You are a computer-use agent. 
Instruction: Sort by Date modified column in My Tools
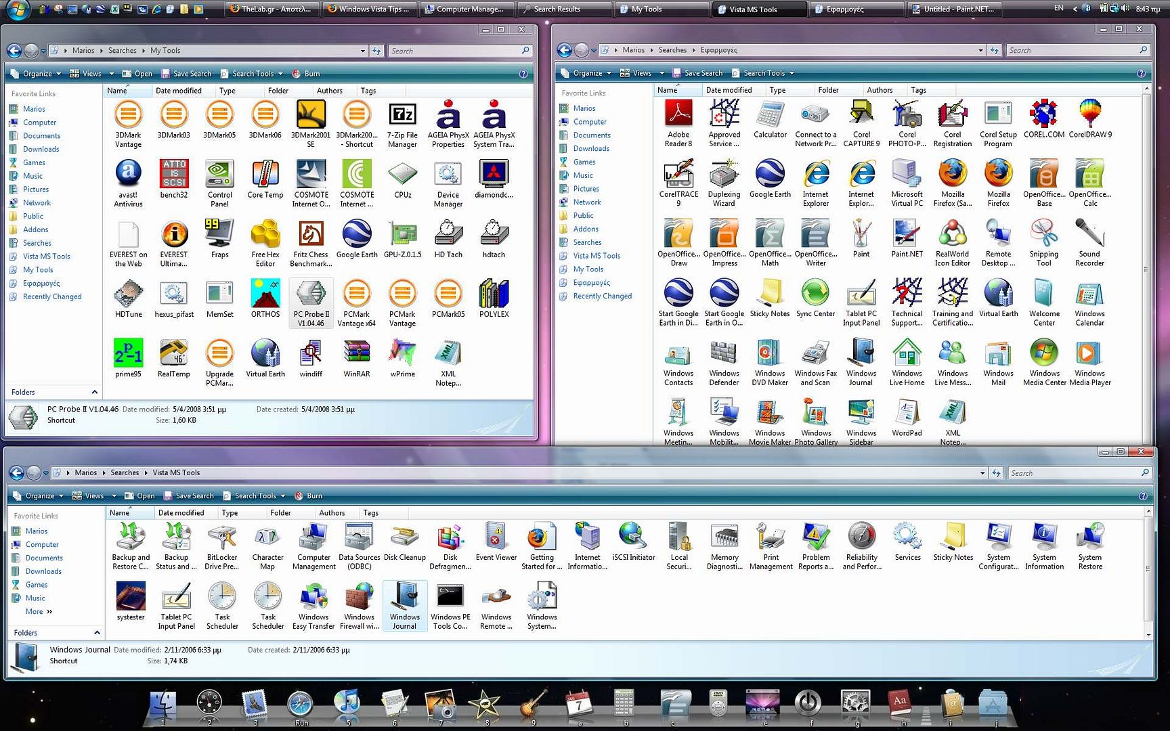click(179, 91)
